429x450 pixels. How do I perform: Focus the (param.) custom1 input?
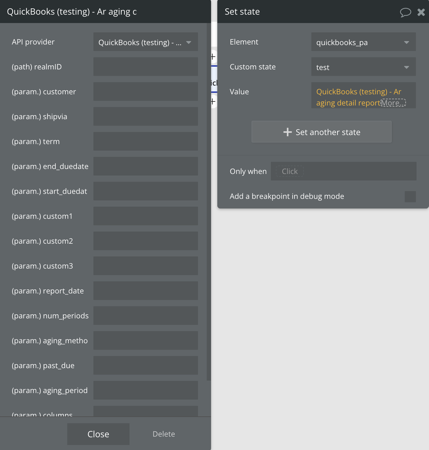tap(146, 216)
